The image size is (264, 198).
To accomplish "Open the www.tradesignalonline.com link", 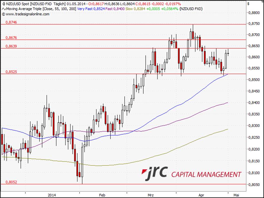I will 27,14.
